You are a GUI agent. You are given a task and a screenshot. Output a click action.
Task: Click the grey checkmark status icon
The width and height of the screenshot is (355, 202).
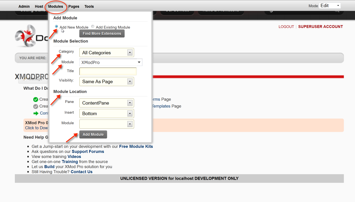coord(36,106)
